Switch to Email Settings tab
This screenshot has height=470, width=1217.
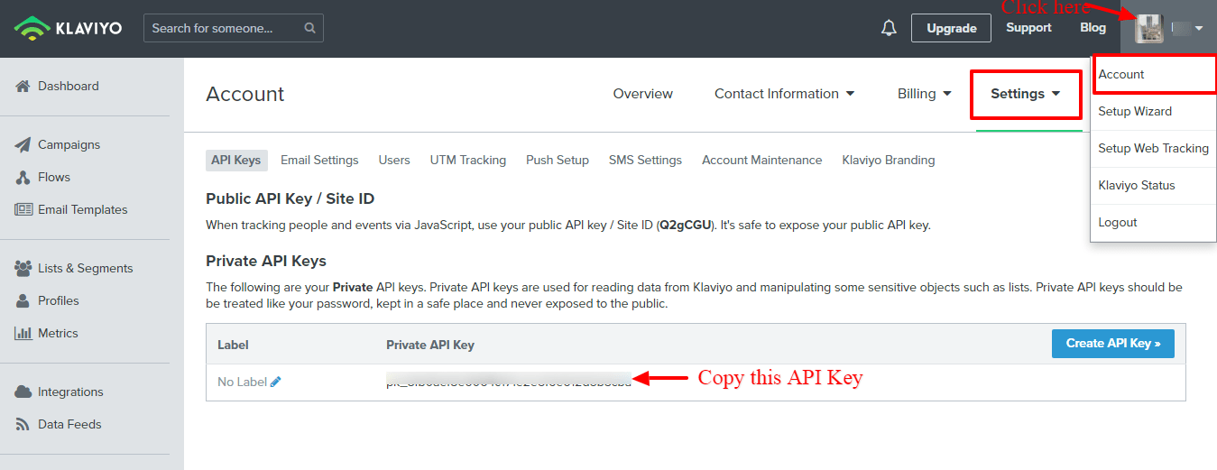[x=319, y=160]
